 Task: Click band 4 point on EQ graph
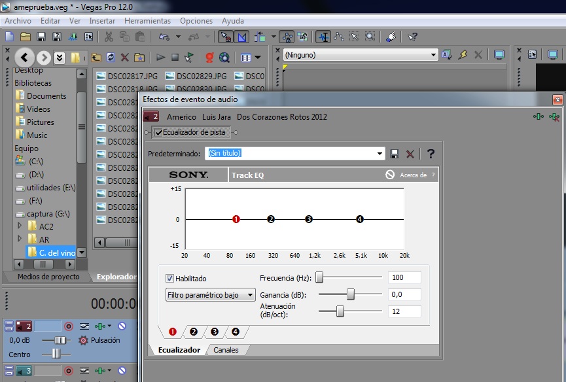pos(359,219)
